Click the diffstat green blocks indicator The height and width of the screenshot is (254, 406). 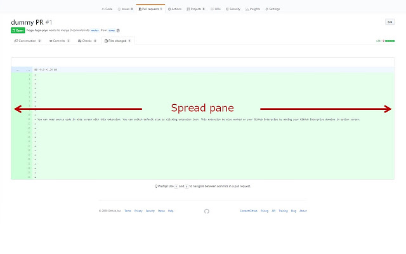(390, 41)
